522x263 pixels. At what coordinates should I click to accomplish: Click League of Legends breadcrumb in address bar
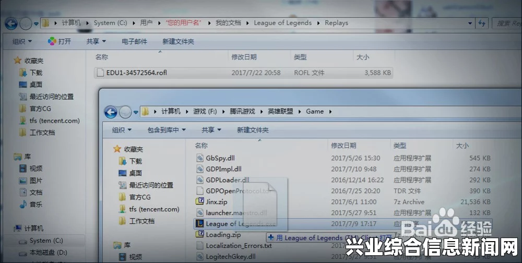pyautogui.click(x=282, y=23)
